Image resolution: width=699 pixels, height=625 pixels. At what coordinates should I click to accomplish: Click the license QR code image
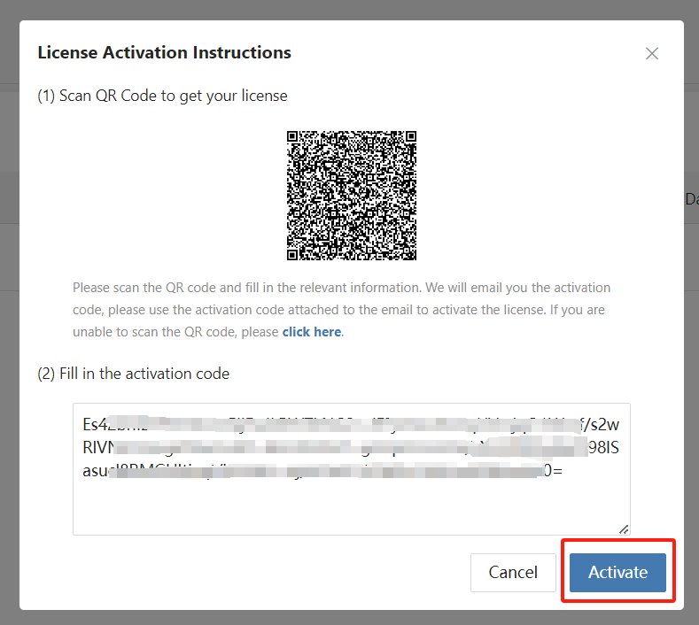(352, 195)
